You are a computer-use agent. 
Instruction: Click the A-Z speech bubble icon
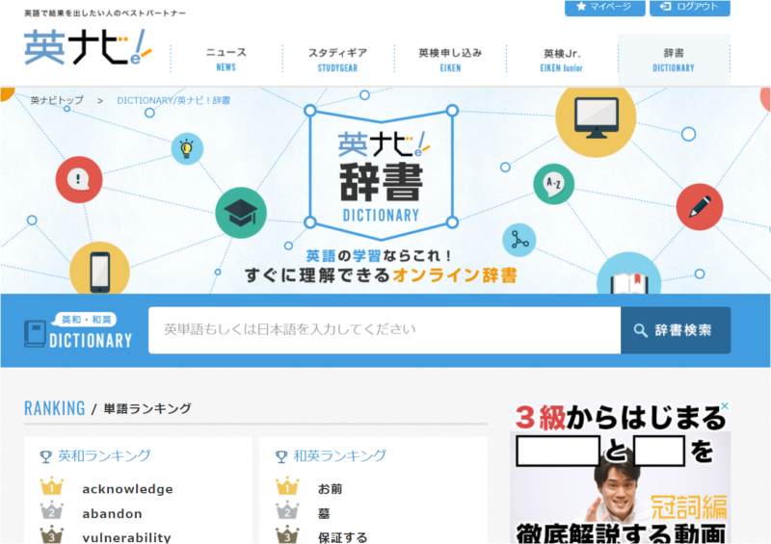pyautogui.click(x=553, y=184)
